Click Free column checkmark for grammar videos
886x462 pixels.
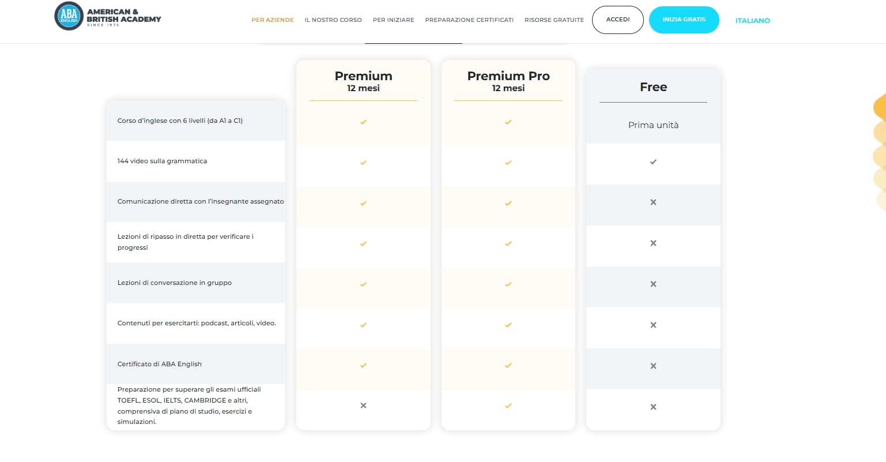(653, 162)
